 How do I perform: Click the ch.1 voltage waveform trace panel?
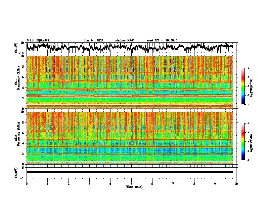[131, 48]
